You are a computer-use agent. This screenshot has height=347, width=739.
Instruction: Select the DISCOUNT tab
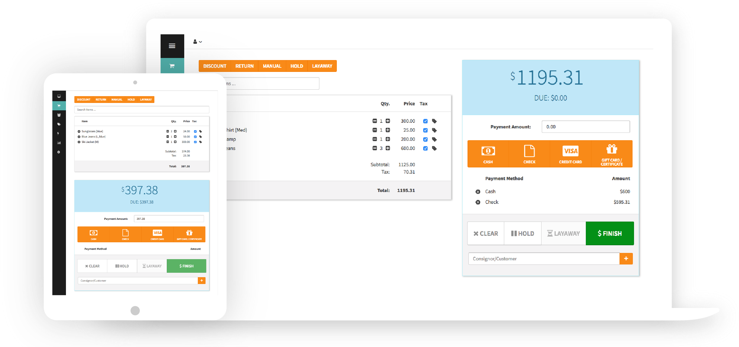pos(214,66)
